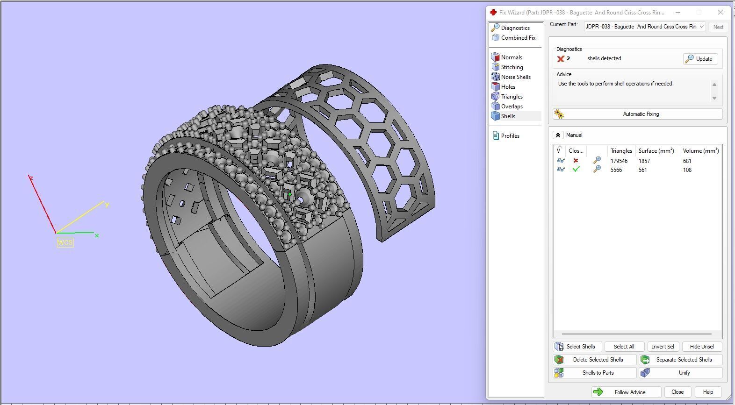This screenshot has width=735, height=405.
Task: Sort by Volume (mm³) column header
Action: click(700, 151)
